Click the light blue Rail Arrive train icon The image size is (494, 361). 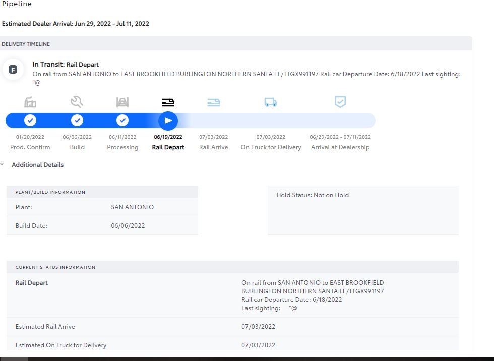[x=214, y=102]
